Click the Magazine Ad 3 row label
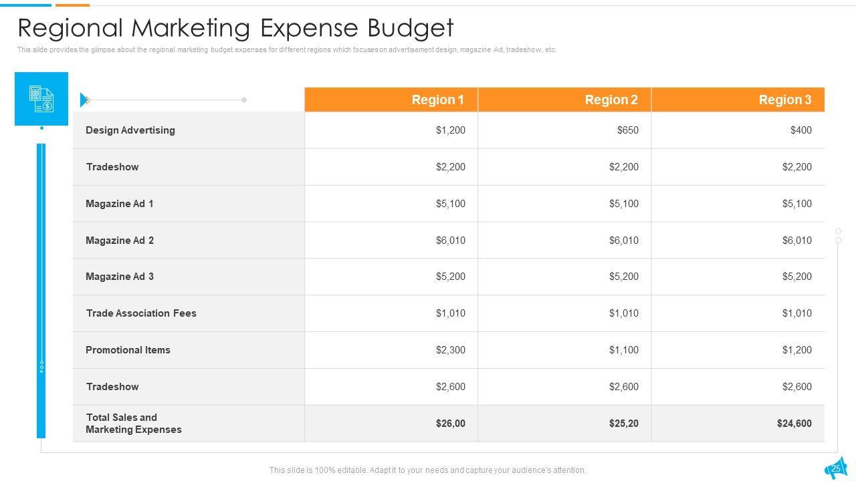Viewport: 856px width, 481px height. coord(120,277)
